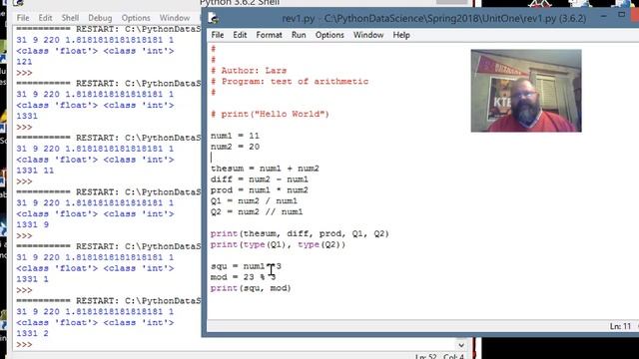Click the '# Program: test of arithmetic' comment
This screenshot has width=639, height=359.
pyautogui.click(x=290, y=82)
